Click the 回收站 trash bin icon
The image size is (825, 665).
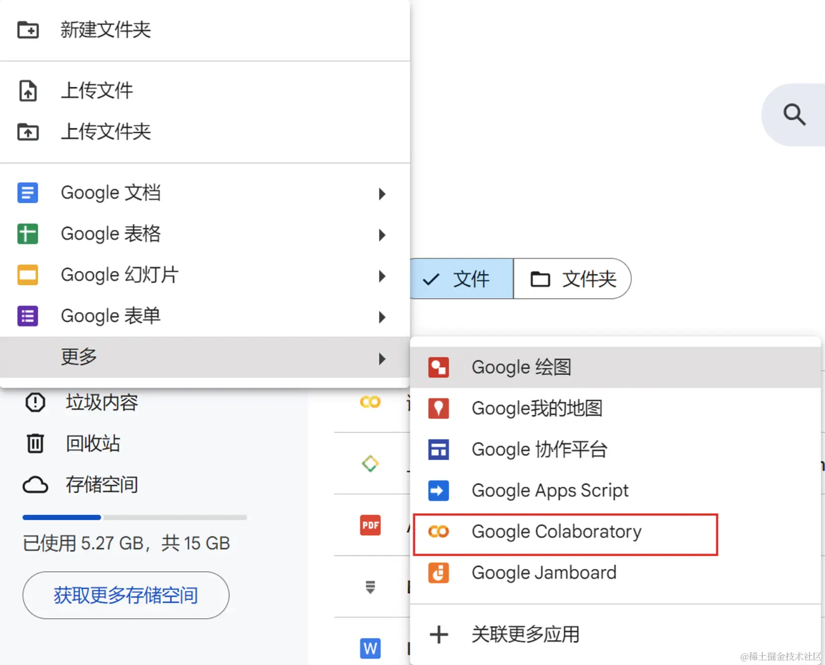(x=35, y=444)
